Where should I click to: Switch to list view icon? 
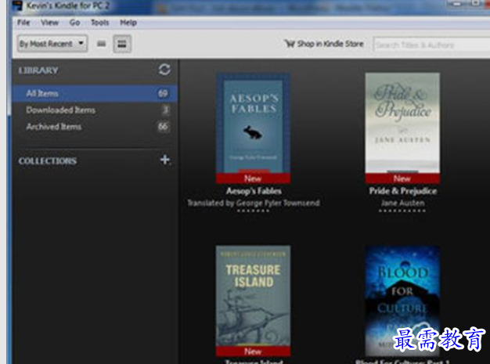pos(101,44)
